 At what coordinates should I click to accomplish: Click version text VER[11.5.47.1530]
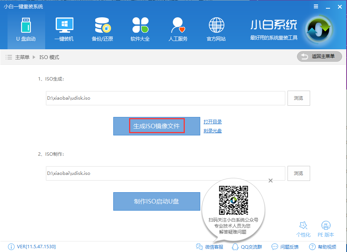pyautogui.click(x=36, y=246)
